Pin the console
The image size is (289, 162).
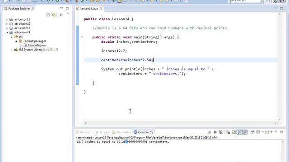tap(252, 132)
